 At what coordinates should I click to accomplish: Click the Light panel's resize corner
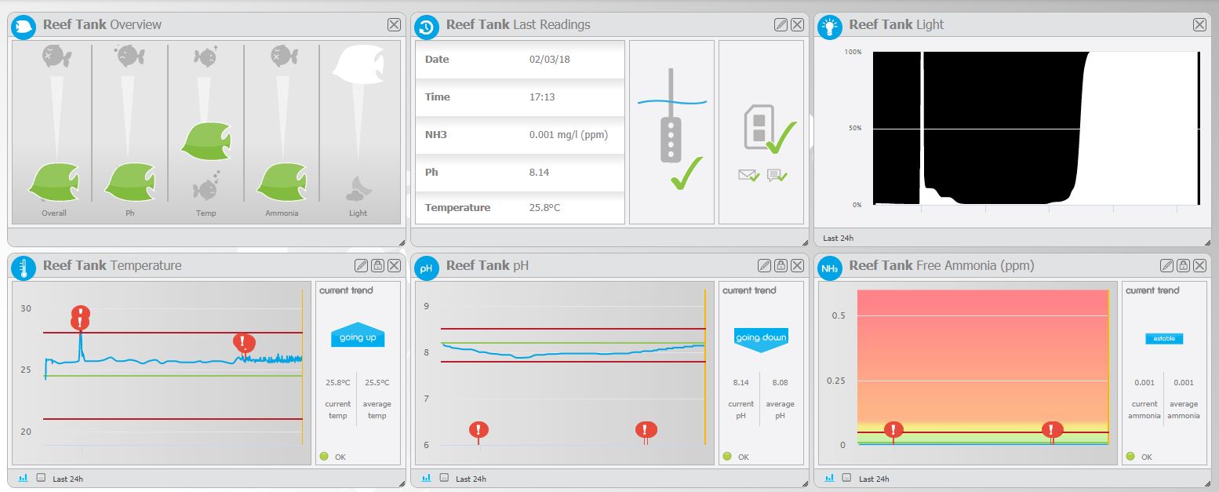tap(1207, 242)
